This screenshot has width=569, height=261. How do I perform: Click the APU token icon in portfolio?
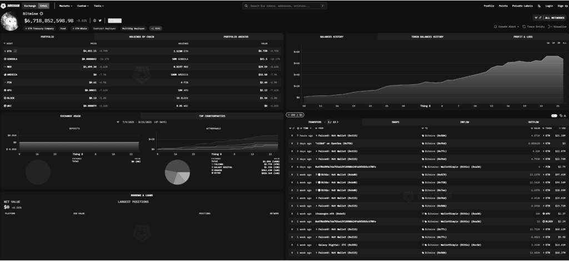5,91
